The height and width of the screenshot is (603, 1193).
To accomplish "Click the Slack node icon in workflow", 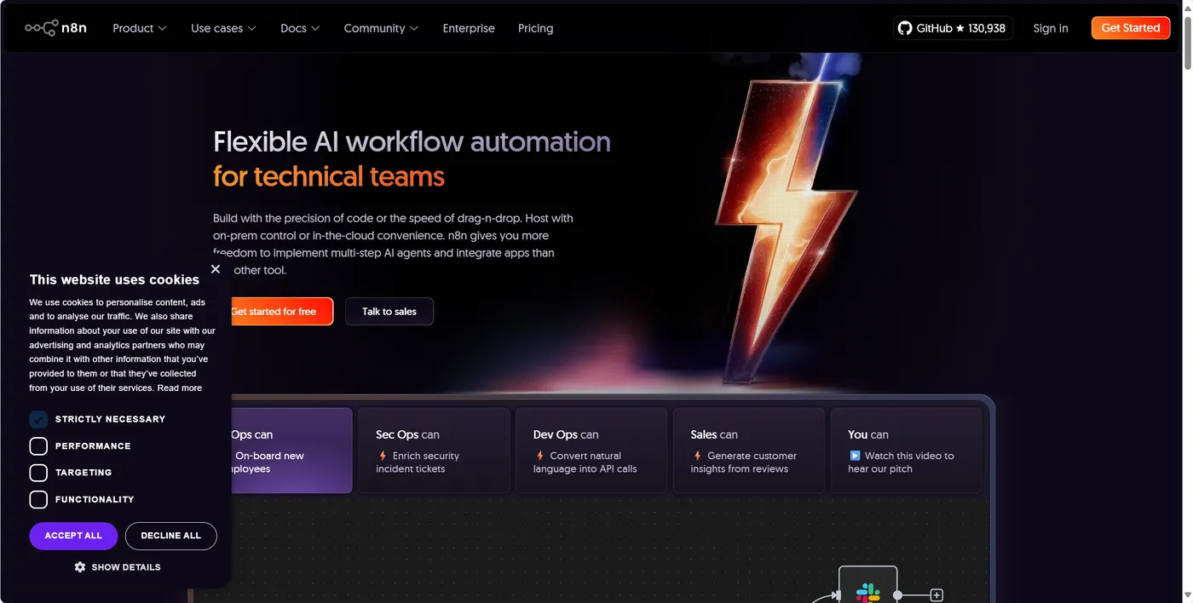I will coord(867,591).
